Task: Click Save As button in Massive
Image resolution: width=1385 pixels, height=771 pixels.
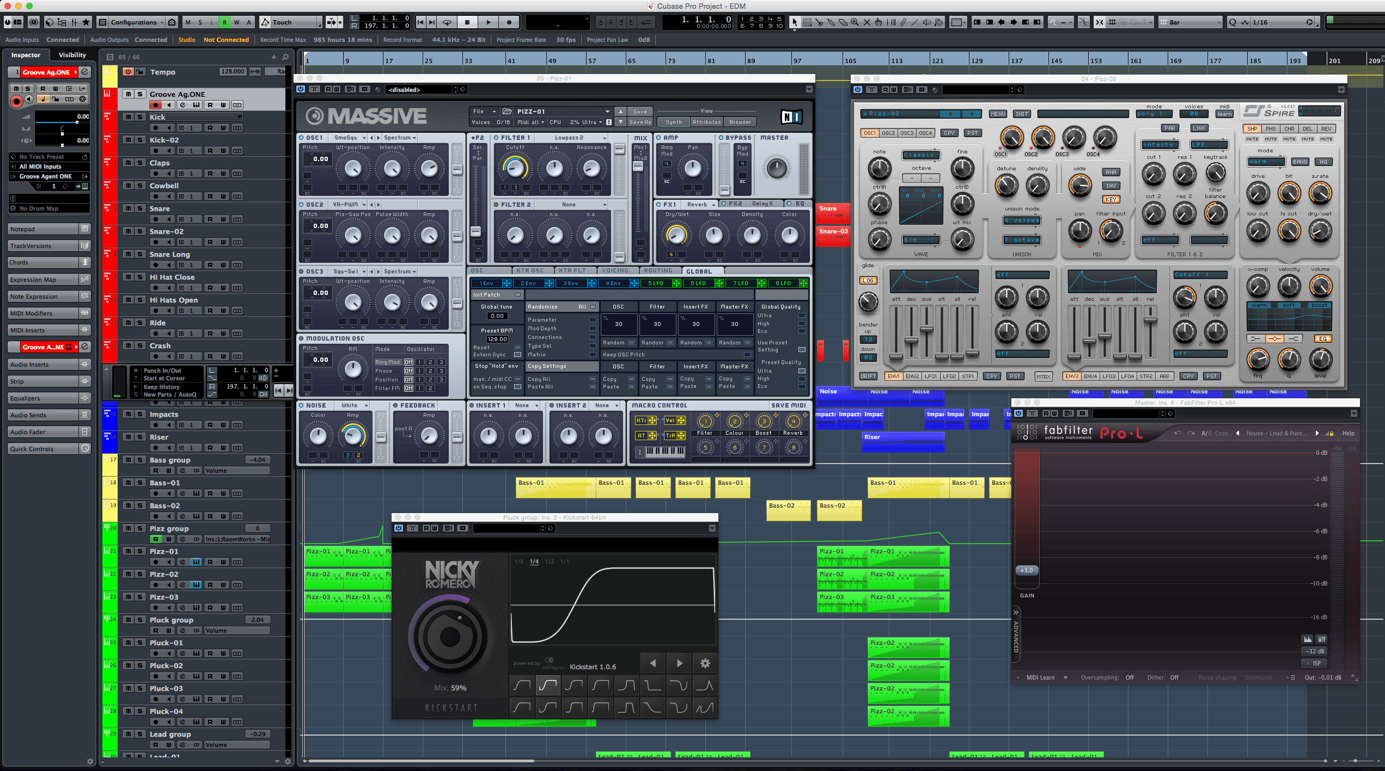Action: pyautogui.click(x=639, y=122)
